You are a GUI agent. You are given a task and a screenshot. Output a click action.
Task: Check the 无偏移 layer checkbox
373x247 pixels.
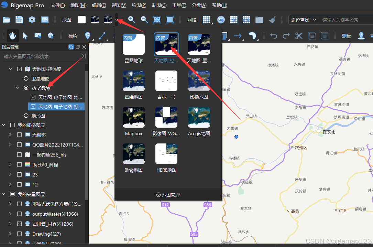[x=20, y=135]
